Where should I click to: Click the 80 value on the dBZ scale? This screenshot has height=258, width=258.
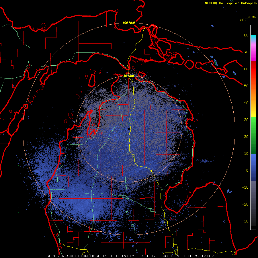(246, 35)
